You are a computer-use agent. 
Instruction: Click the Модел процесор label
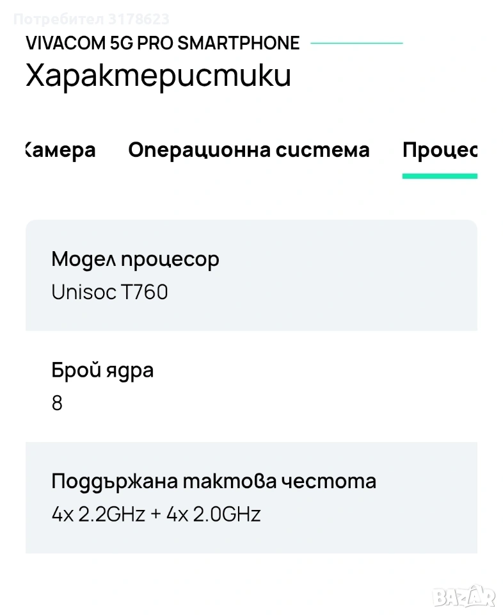(135, 259)
